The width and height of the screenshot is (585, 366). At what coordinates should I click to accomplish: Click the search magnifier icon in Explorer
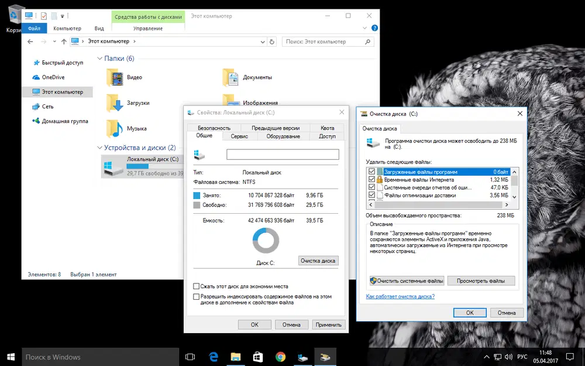[367, 42]
